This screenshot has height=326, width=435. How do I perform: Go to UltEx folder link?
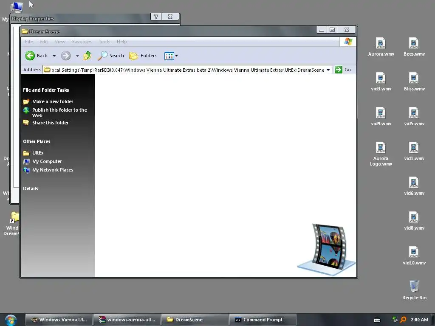tap(38, 153)
